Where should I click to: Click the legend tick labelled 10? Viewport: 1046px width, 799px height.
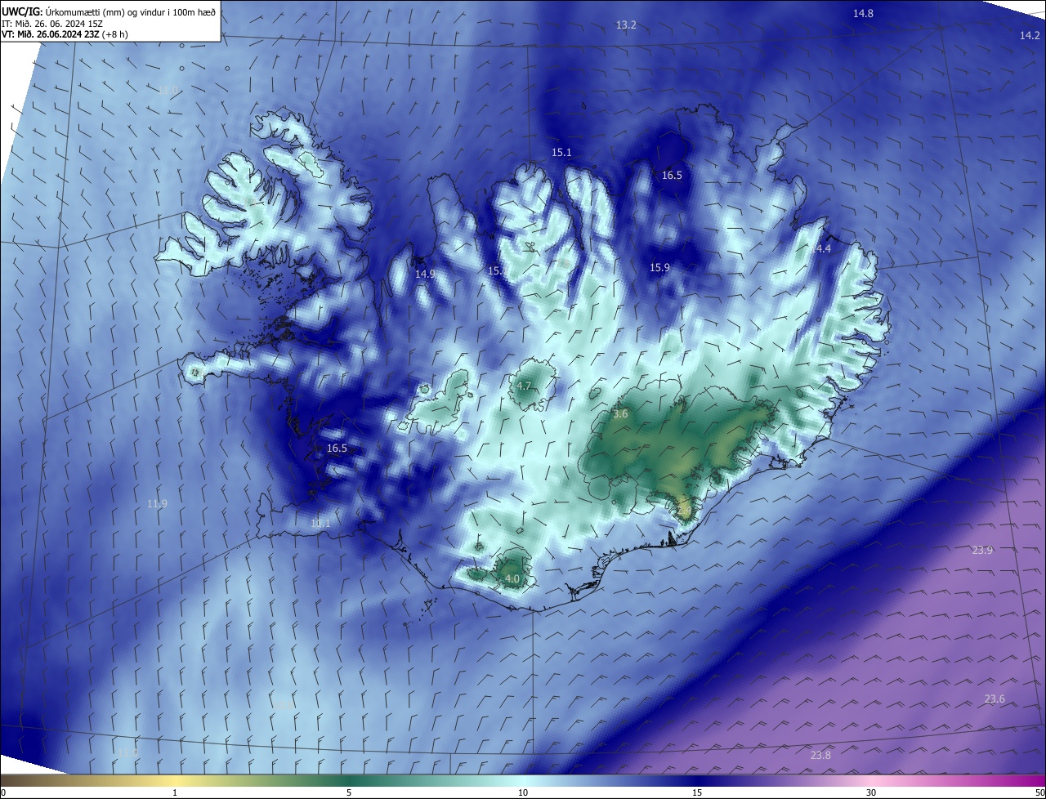(523, 792)
